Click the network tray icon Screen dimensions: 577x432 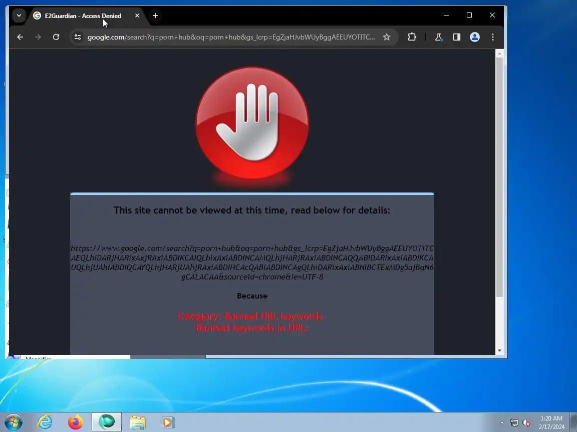click(514, 423)
